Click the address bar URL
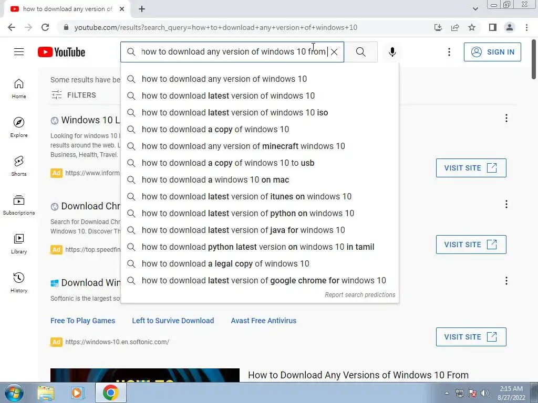Screen dimensions: 538x403 point(216,27)
